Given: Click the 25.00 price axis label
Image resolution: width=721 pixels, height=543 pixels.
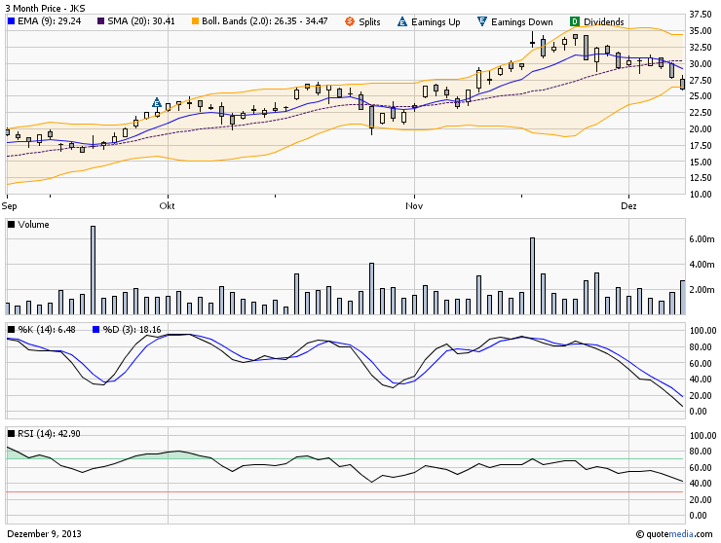Looking at the screenshot, I should [x=701, y=96].
